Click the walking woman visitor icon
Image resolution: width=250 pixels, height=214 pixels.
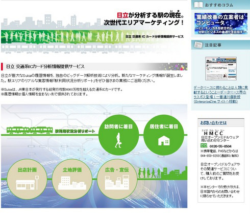(118, 140)
